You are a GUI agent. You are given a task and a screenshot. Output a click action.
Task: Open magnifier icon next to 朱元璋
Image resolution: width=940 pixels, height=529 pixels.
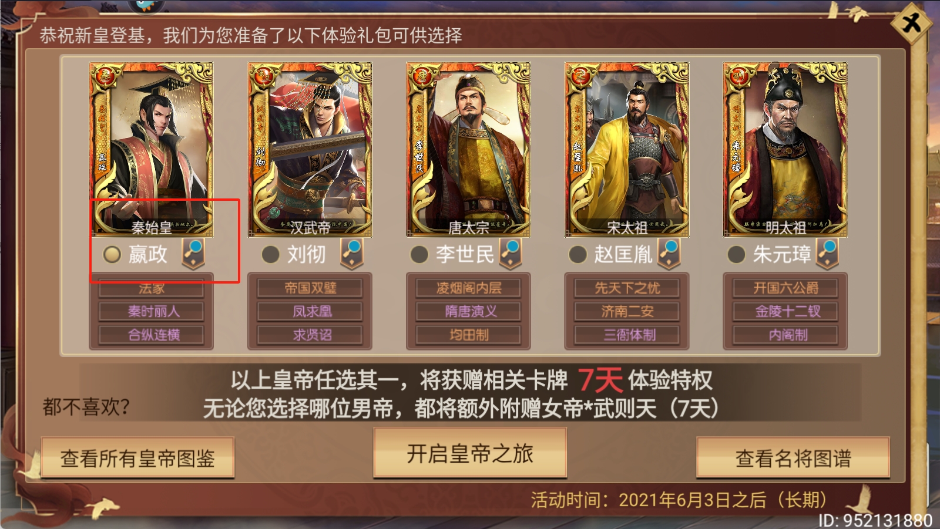click(x=827, y=254)
